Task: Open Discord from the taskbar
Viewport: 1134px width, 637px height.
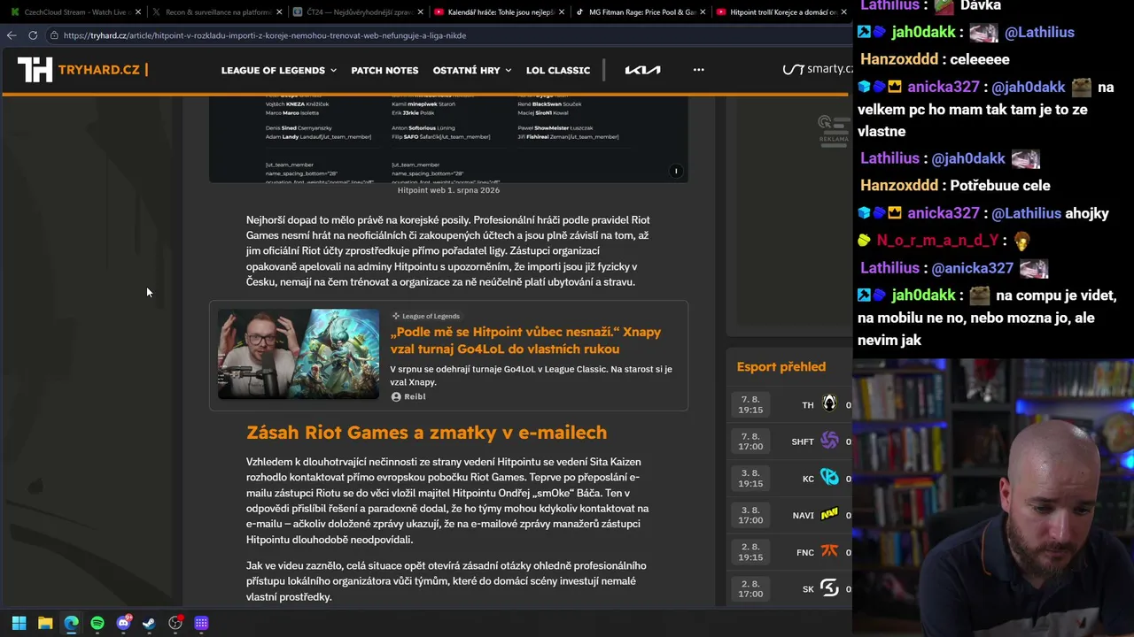Action: (x=123, y=623)
